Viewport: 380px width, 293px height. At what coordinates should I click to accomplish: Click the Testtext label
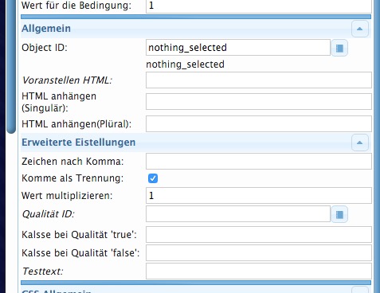click(42, 272)
